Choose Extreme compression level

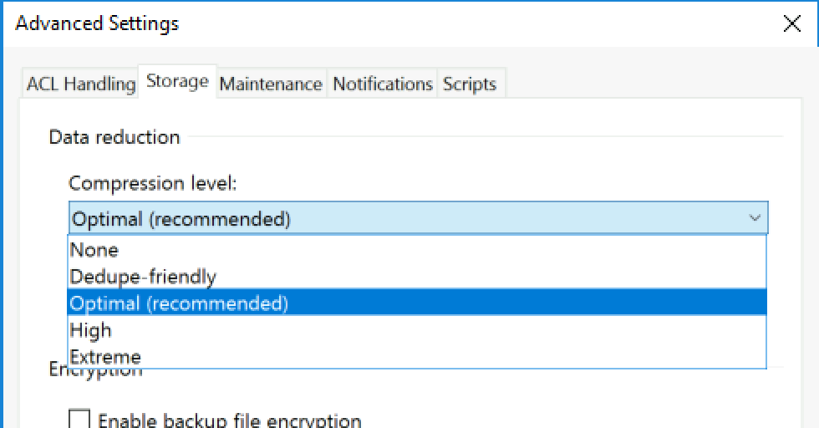click(x=417, y=356)
